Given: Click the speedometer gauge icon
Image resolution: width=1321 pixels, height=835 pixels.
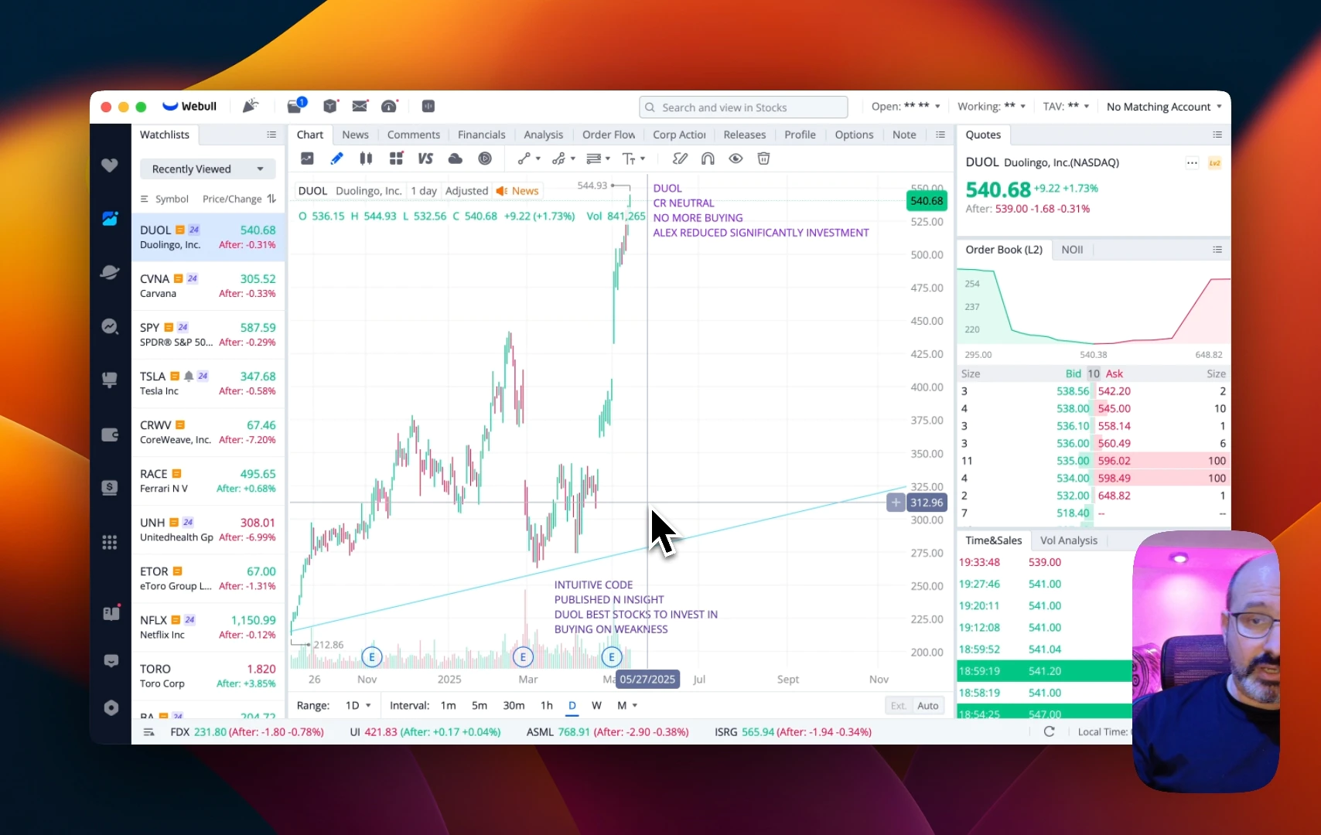Looking at the screenshot, I should (x=390, y=106).
